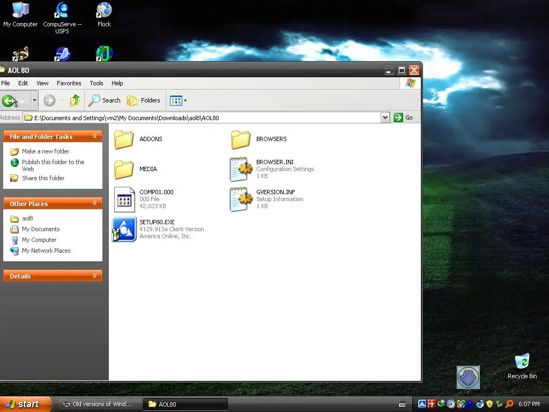Click the keyboard icon in taskbar
The height and width of the screenshot is (412, 549).
pos(402,404)
